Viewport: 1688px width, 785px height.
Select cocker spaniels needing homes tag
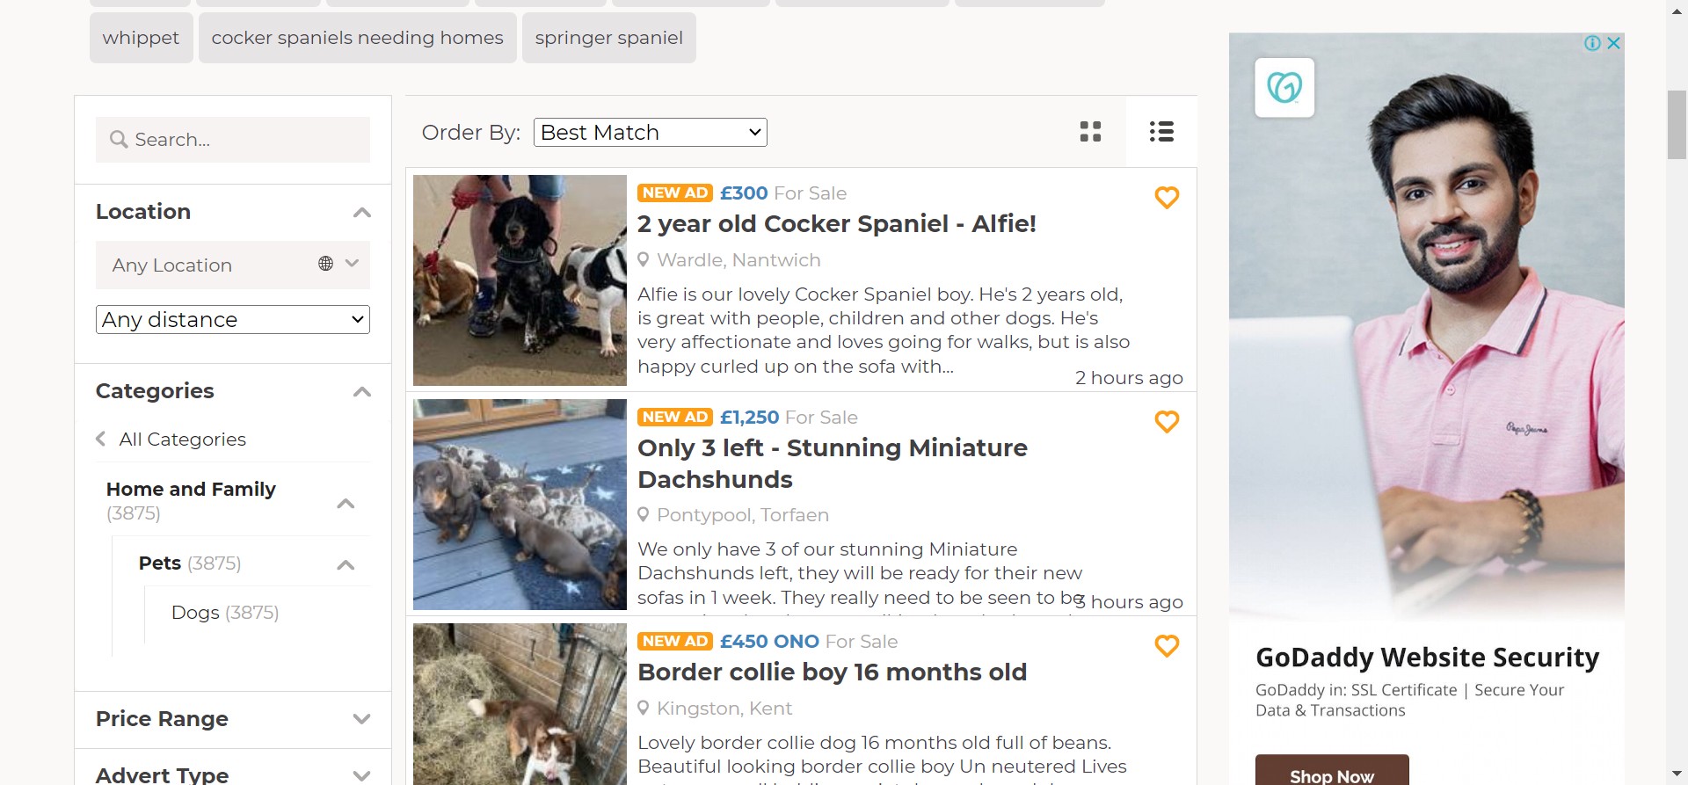pyautogui.click(x=357, y=38)
